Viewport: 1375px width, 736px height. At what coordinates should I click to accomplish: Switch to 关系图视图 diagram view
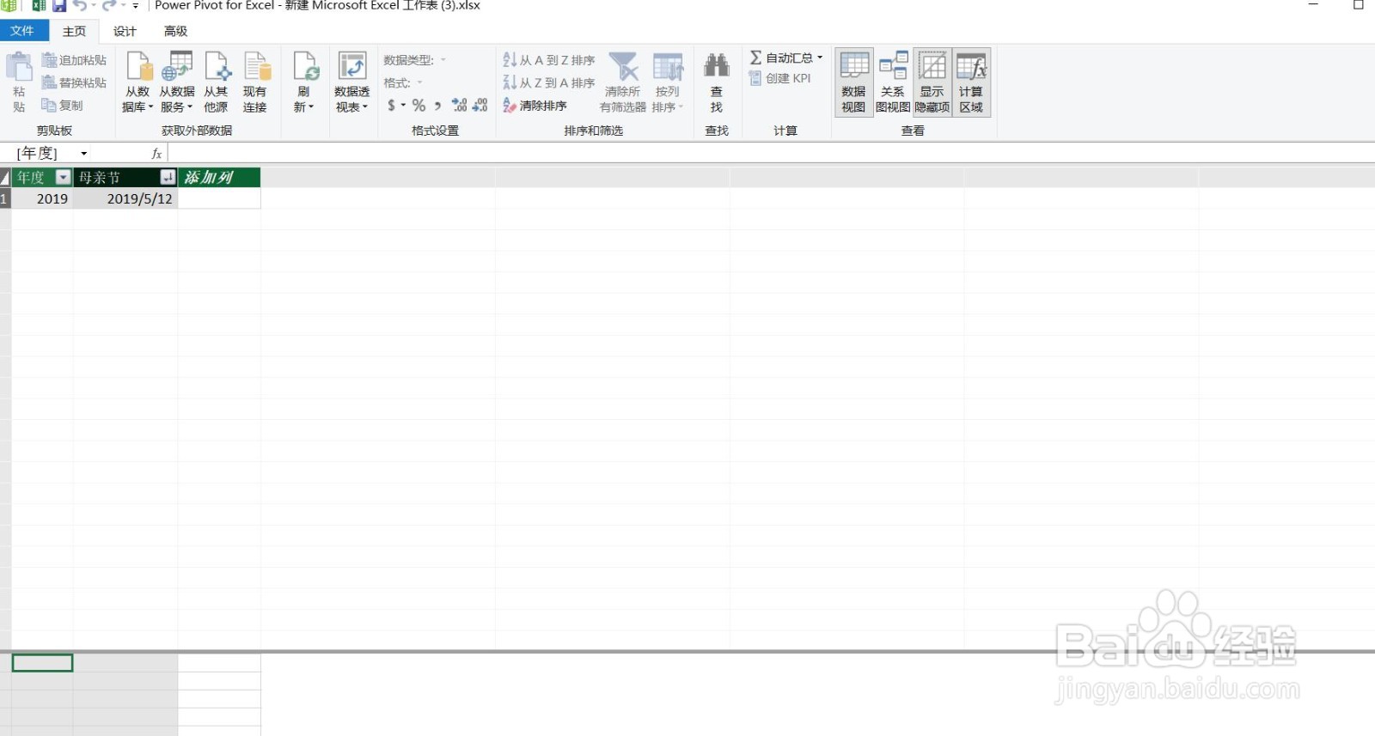(x=893, y=82)
